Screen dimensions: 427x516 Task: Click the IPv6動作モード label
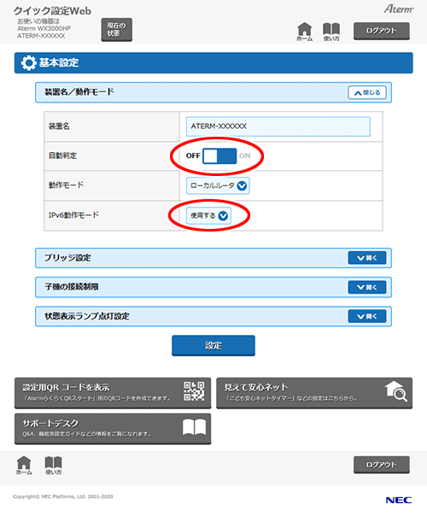(73, 215)
